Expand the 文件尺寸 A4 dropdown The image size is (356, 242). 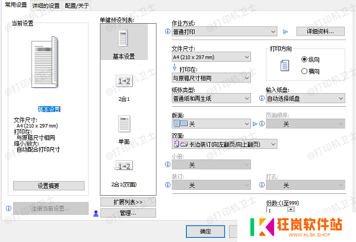tap(211, 57)
